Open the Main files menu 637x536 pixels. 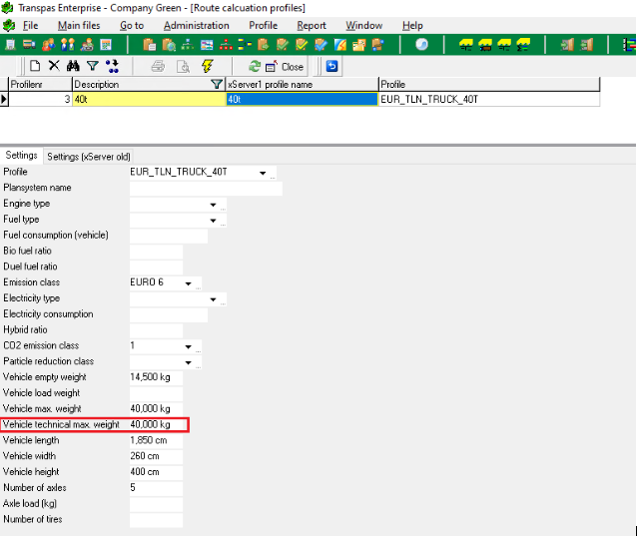(x=79, y=26)
